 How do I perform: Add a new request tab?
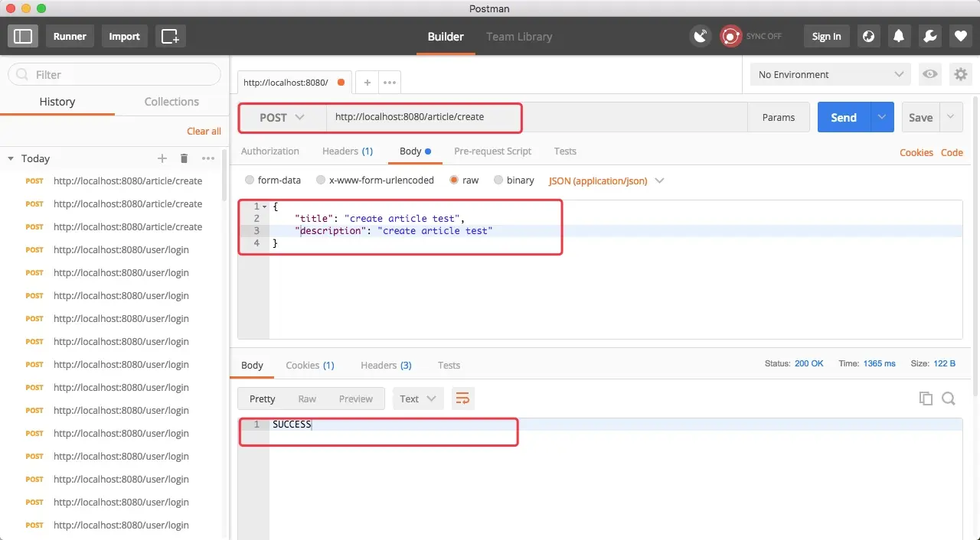click(x=367, y=83)
